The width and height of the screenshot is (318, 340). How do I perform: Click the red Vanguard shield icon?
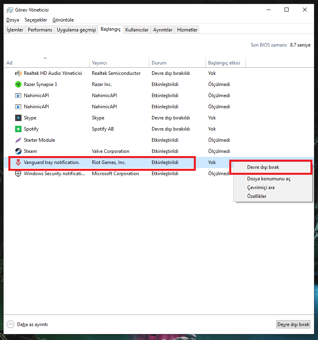point(18,162)
